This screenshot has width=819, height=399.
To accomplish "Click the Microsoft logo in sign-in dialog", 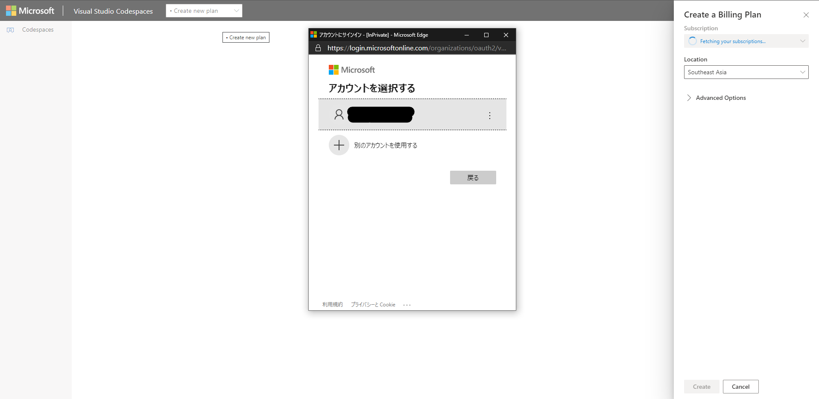I will point(352,70).
